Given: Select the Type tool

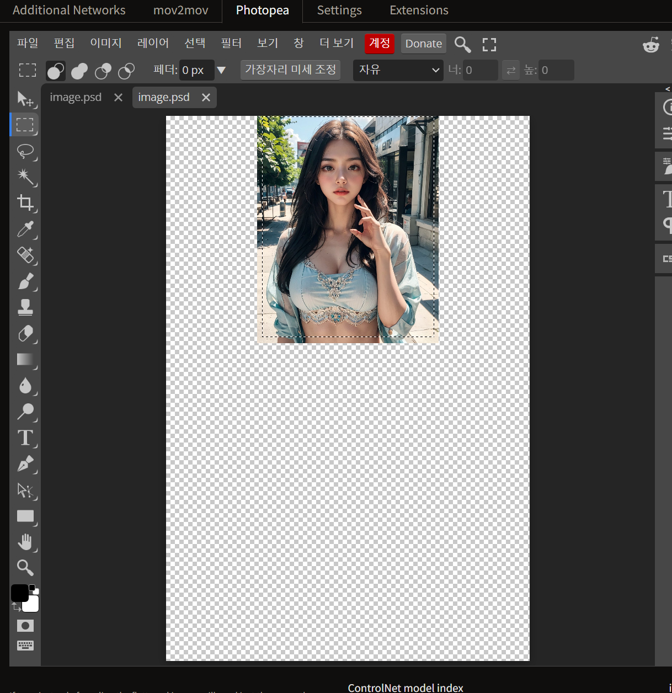Looking at the screenshot, I should (25, 438).
